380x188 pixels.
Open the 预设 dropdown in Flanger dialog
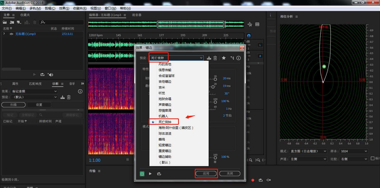[x=201, y=58]
